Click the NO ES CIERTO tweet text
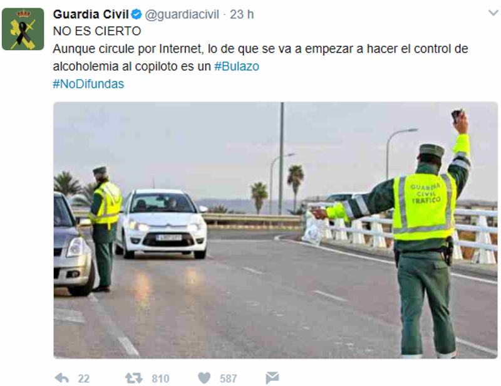Screen dimensions: 501x386 (97, 31)
